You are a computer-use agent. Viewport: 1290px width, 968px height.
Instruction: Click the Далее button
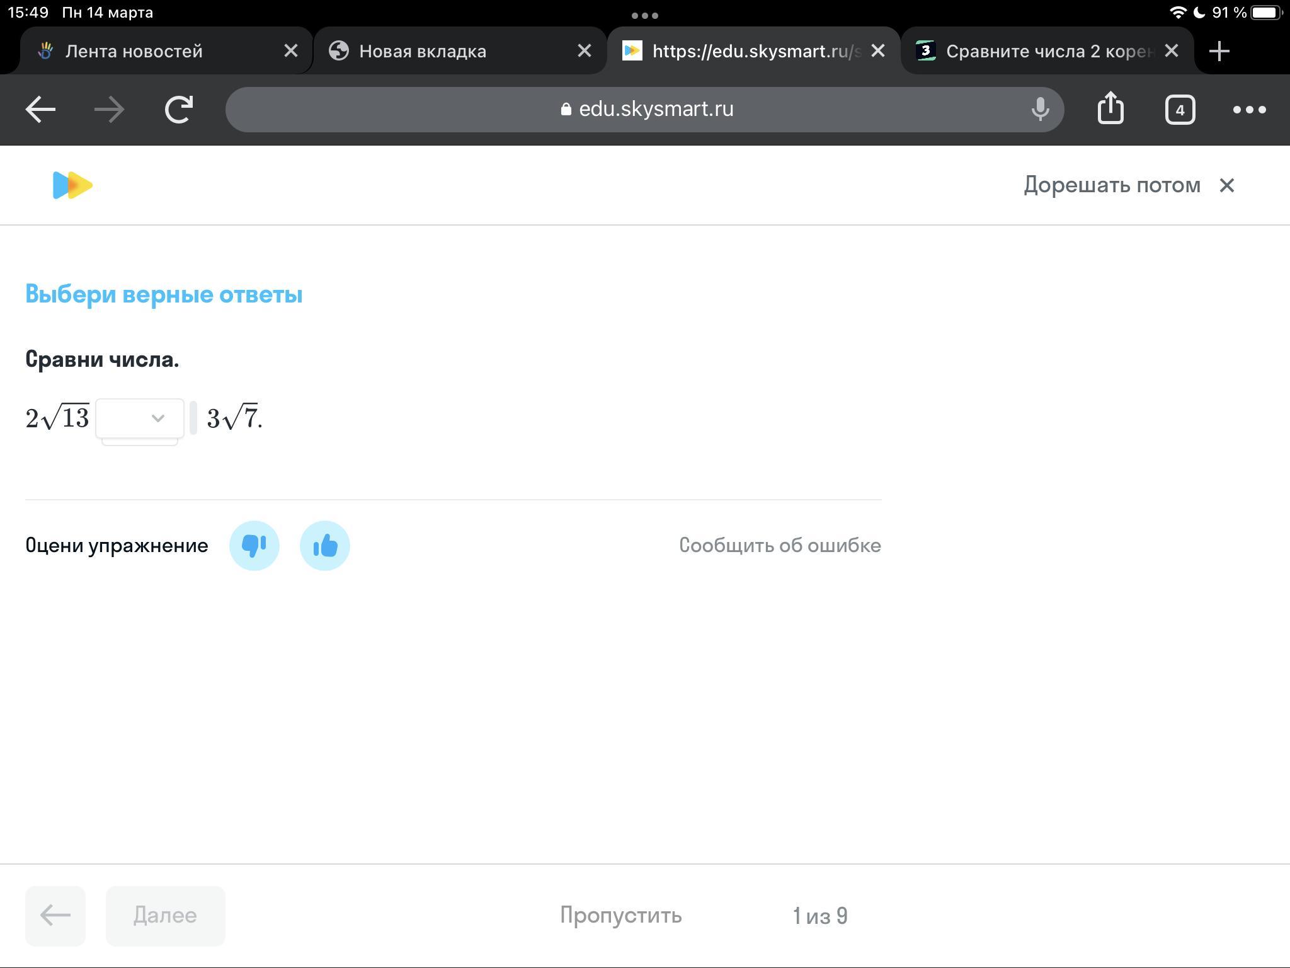click(x=165, y=916)
